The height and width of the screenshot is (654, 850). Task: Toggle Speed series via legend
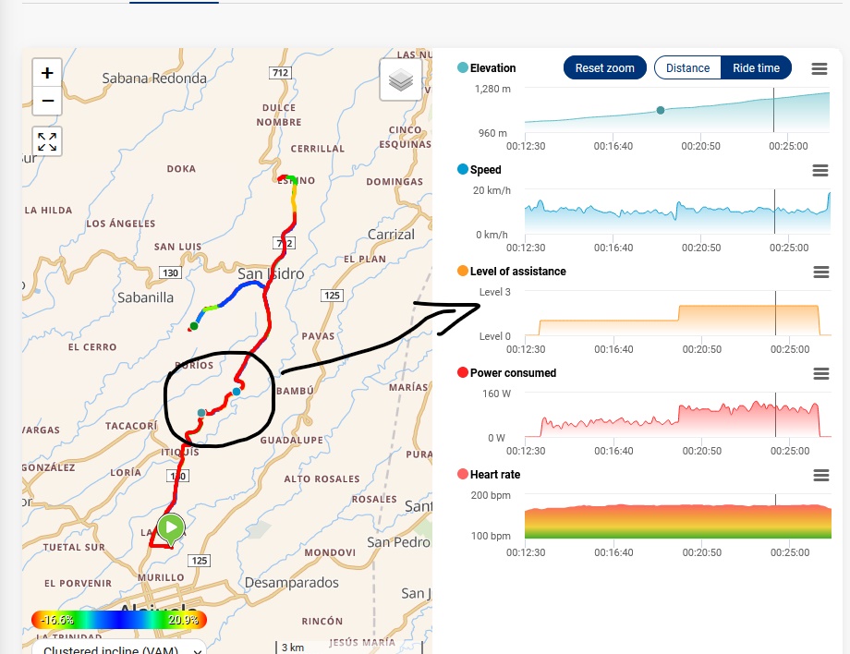point(485,170)
